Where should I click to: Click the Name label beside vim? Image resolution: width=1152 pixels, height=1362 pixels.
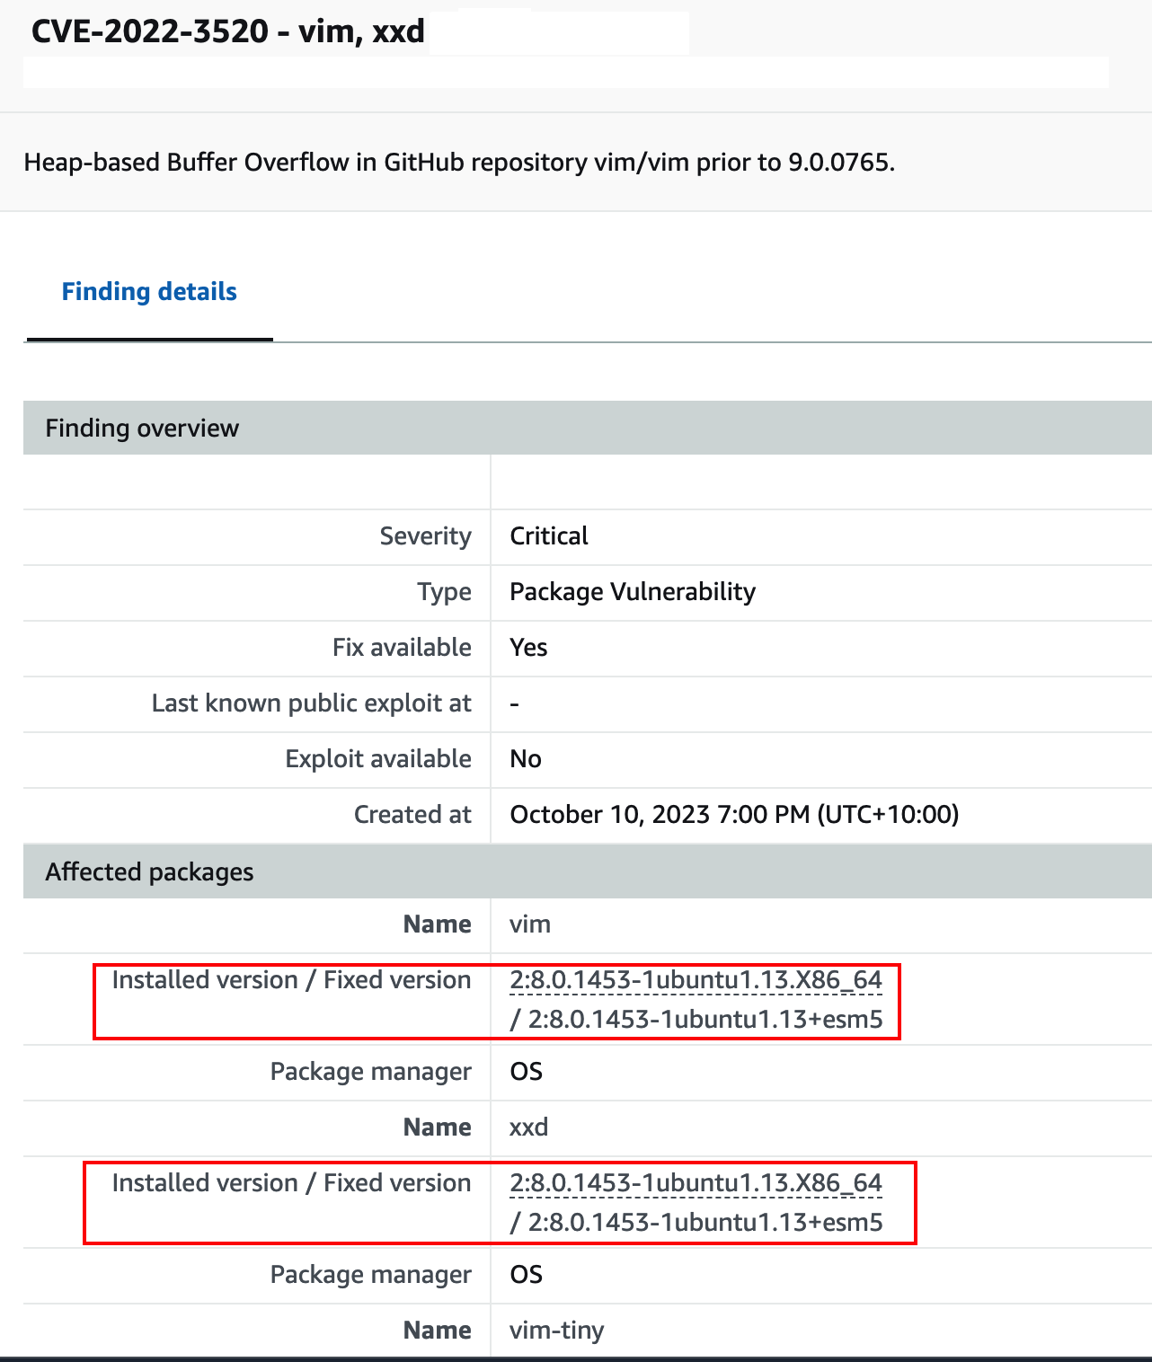click(438, 924)
